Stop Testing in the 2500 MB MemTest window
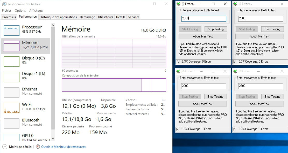The width and height of the screenshot is (288, 153). [272, 29]
